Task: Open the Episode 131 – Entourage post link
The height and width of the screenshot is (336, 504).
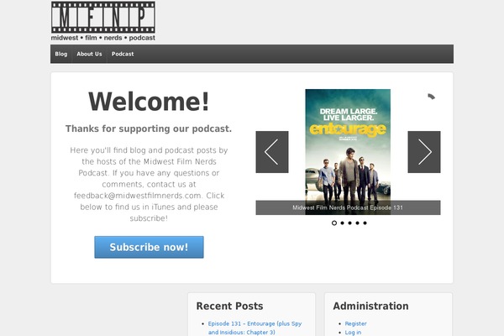Action: pyautogui.click(x=255, y=328)
